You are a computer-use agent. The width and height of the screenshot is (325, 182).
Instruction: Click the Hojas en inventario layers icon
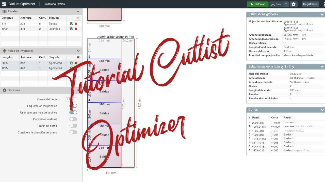coord(4,51)
